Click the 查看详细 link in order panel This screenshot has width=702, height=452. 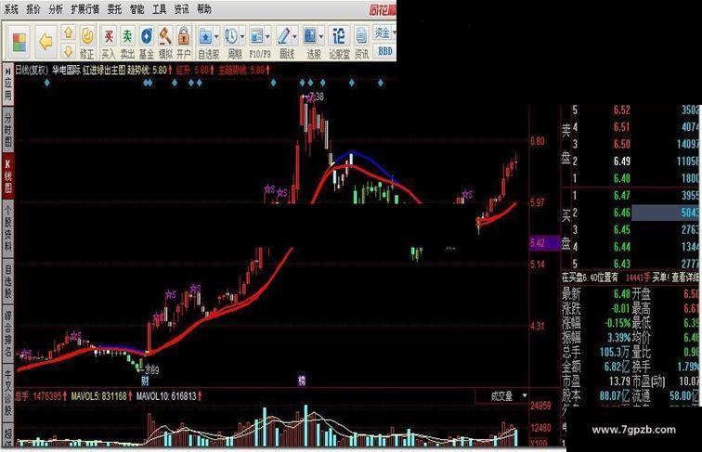pos(684,278)
